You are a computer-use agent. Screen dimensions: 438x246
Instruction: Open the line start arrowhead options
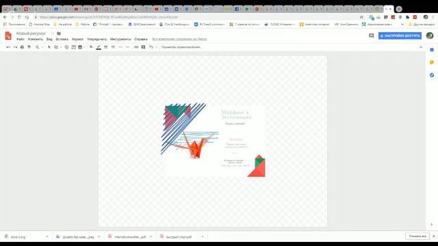[120, 47]
